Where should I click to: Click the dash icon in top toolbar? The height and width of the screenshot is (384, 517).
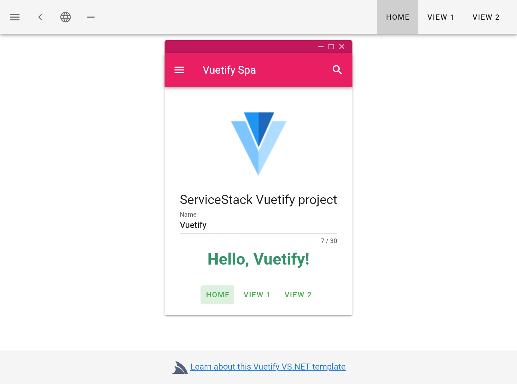[91, 17]
